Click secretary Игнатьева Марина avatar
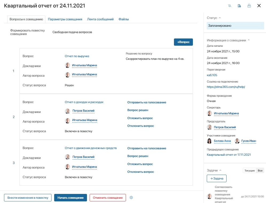The image size is (266, 203). point(209,113)
